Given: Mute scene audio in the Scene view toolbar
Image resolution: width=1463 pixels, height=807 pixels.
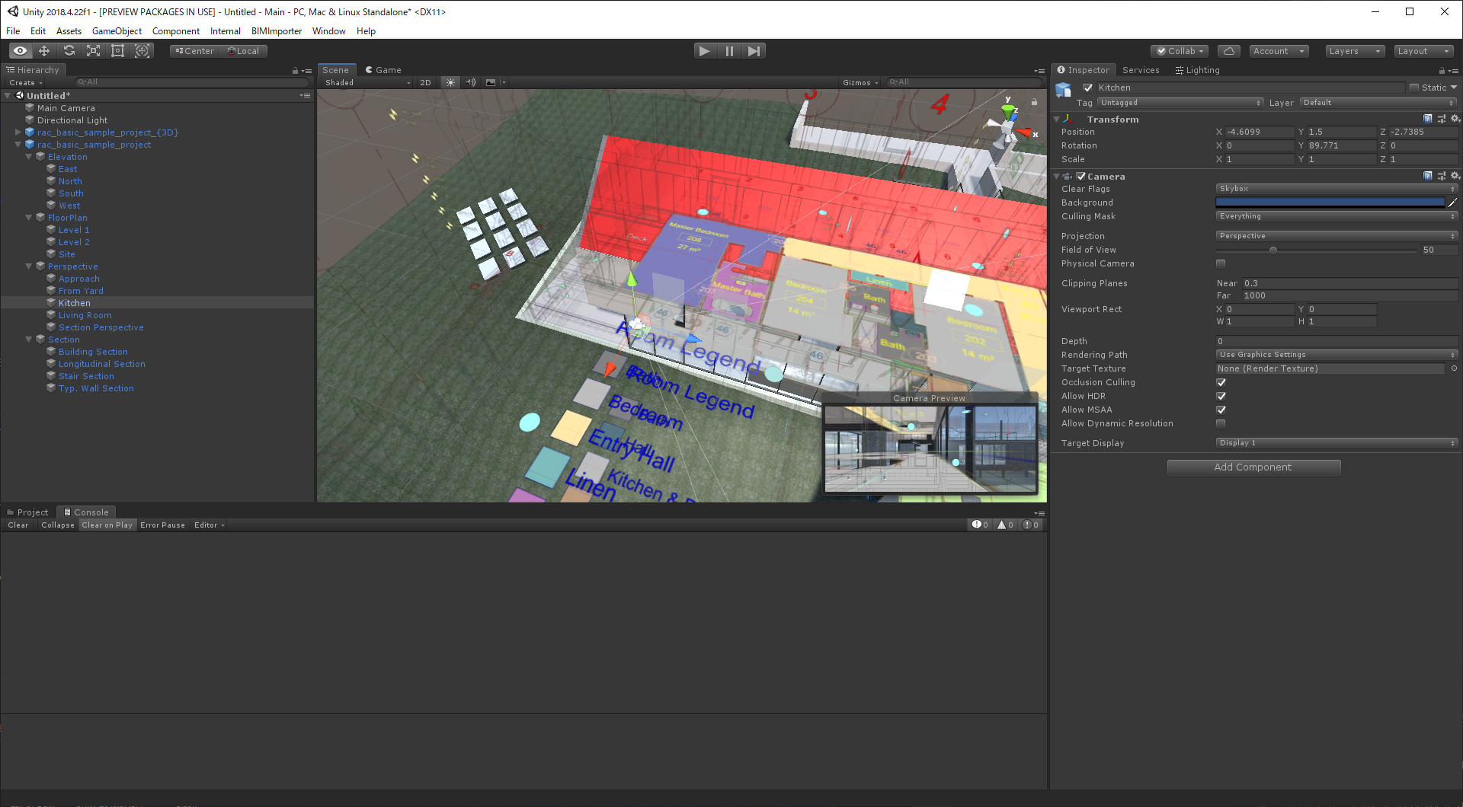Looking at the screenshot, I should [x=471, y=82].
